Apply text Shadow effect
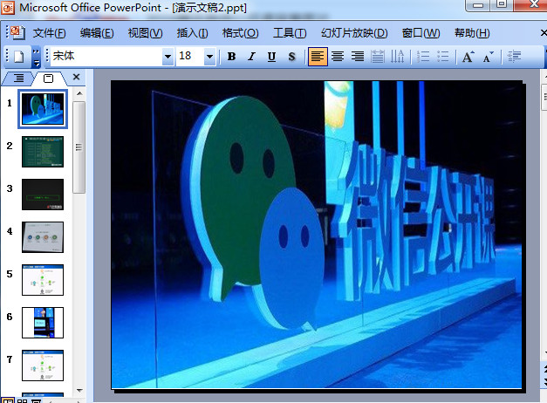 [x=291, y=57]
